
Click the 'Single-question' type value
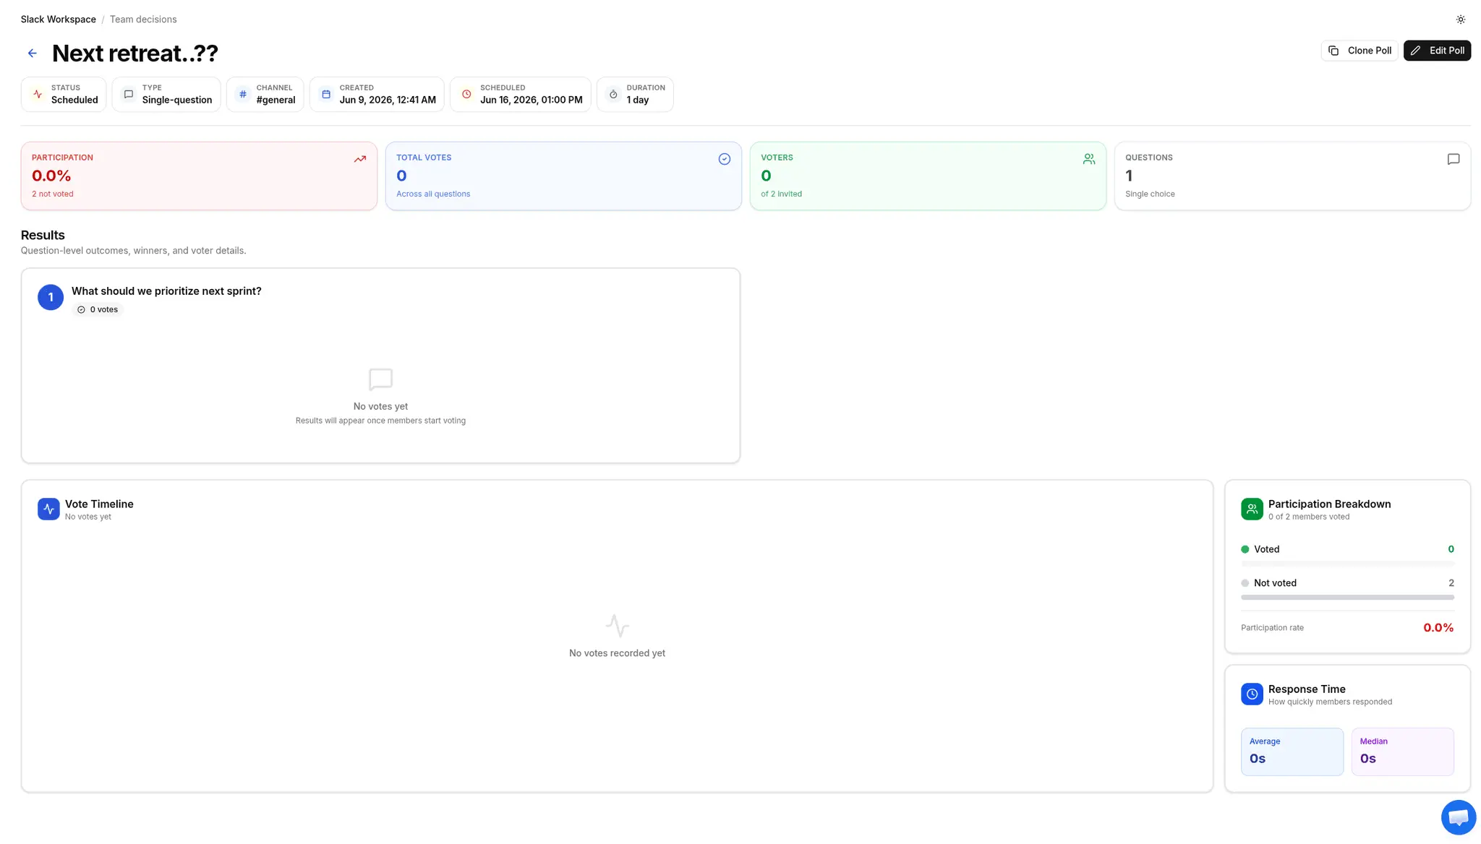click(x=177, y=100)
